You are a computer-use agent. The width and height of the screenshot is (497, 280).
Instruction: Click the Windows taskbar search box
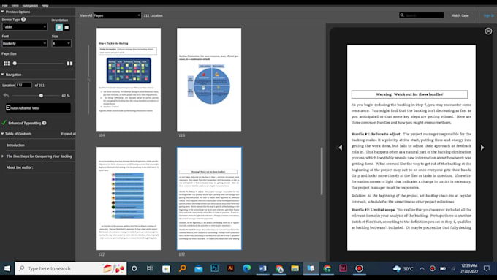(x=71, y=268)
